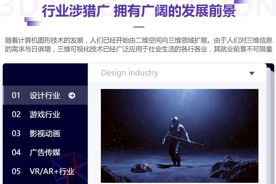Click the number 05 beside VR/AR+行业
Image resolution: width=276 pixels, height=184 pixels.
16,171
